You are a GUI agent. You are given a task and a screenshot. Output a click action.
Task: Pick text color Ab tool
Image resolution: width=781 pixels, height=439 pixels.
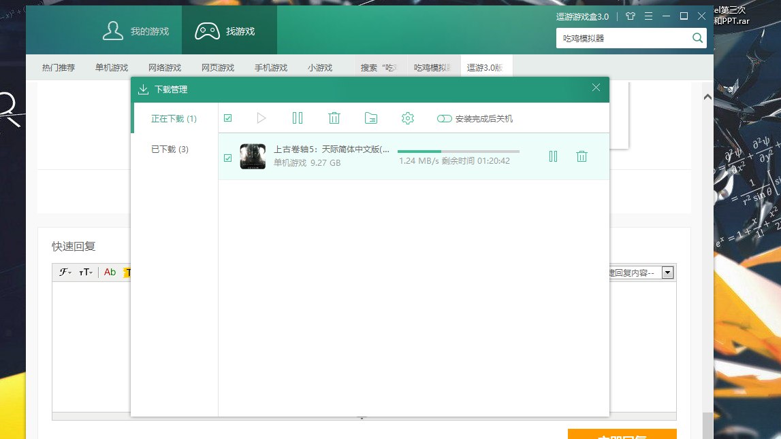(x=110, y=272)
